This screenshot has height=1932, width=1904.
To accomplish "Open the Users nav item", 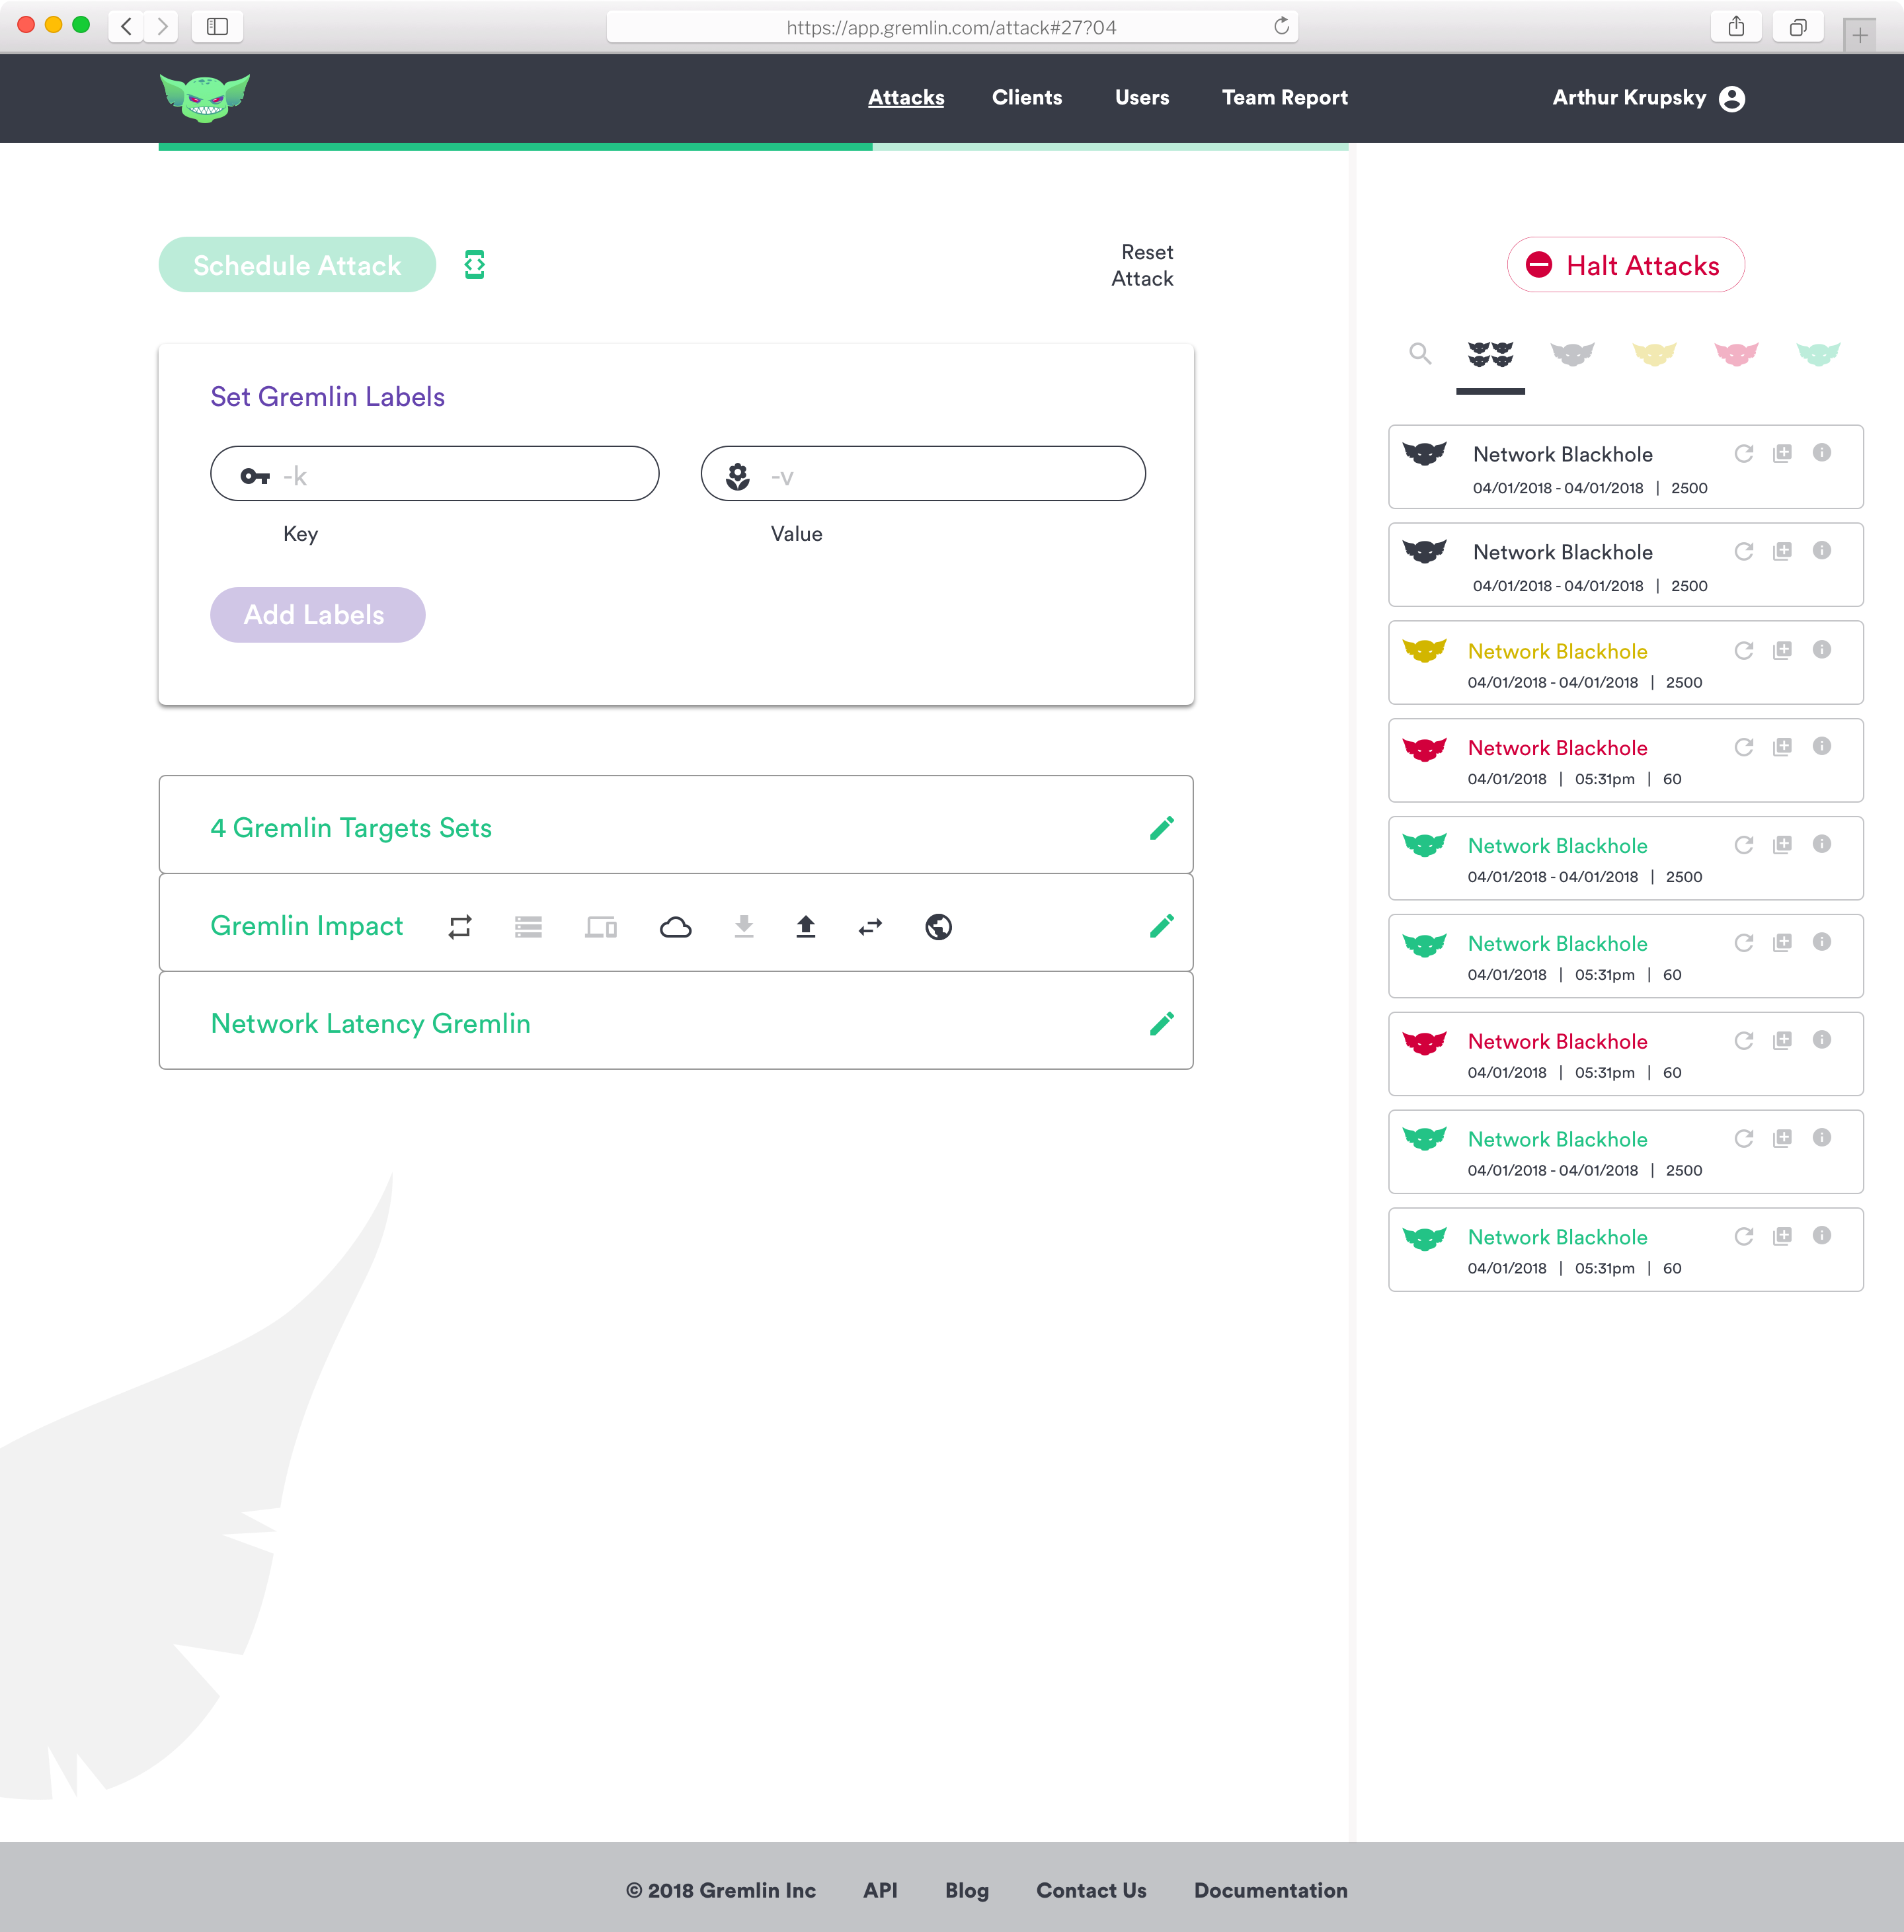I will (1142, 98).
